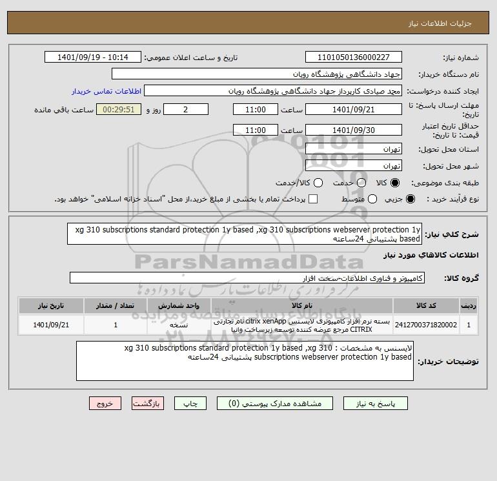Open the buyer contact info link
Image resolution: width=497 pixels, height=481 pixels.
coord(107,91)
